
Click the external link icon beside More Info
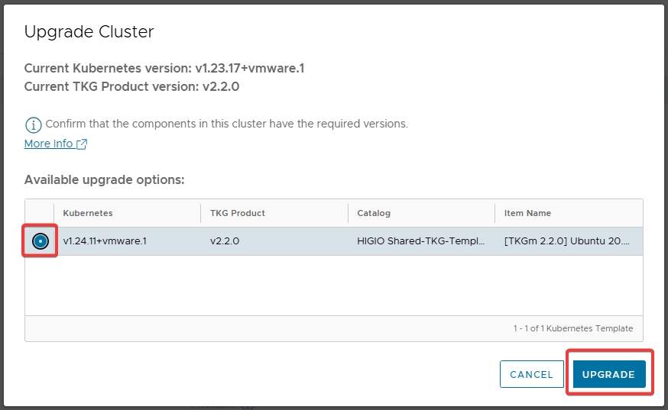click(x=82, y=144)
